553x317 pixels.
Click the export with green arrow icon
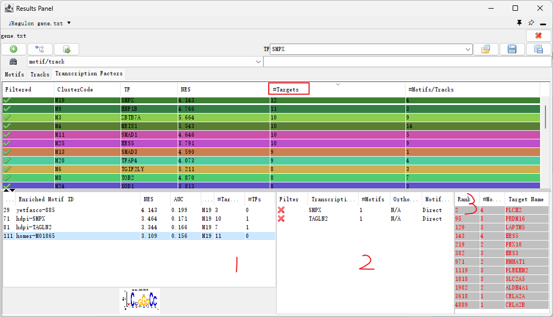click(66, 49)
